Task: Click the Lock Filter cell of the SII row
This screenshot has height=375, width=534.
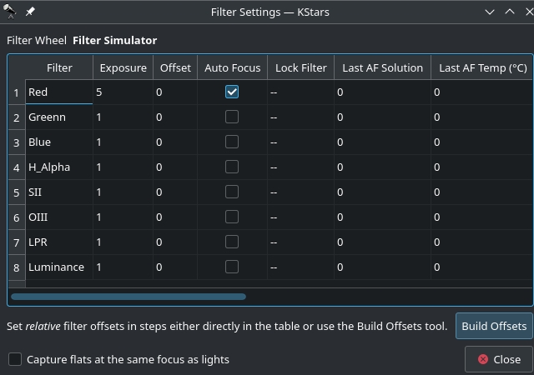Action: tap(300, 192)
